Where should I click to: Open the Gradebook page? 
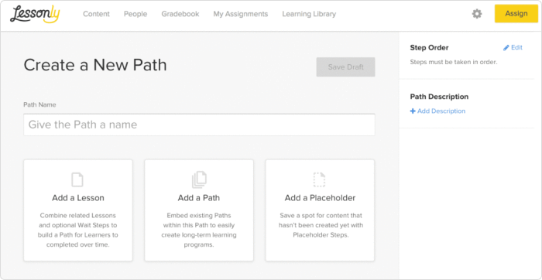click(x=180, y=14)
